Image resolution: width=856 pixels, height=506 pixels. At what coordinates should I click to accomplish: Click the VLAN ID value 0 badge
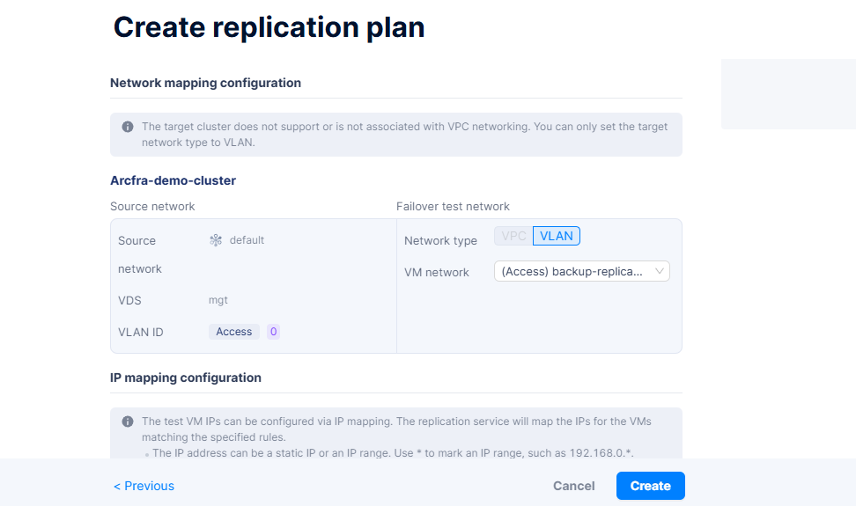(x=273, y=332)
